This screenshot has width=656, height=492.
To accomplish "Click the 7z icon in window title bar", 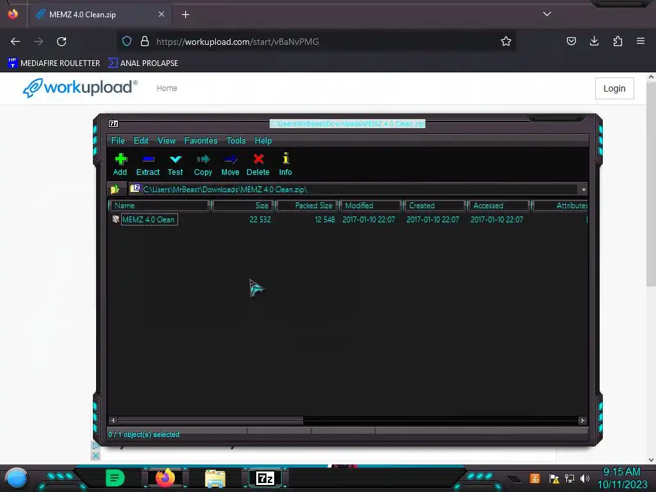I will [x=113, y=124].
